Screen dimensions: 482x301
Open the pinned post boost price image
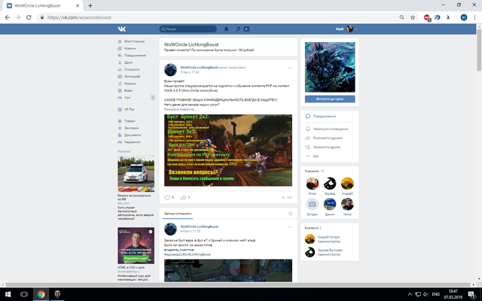tap(228, 150)
